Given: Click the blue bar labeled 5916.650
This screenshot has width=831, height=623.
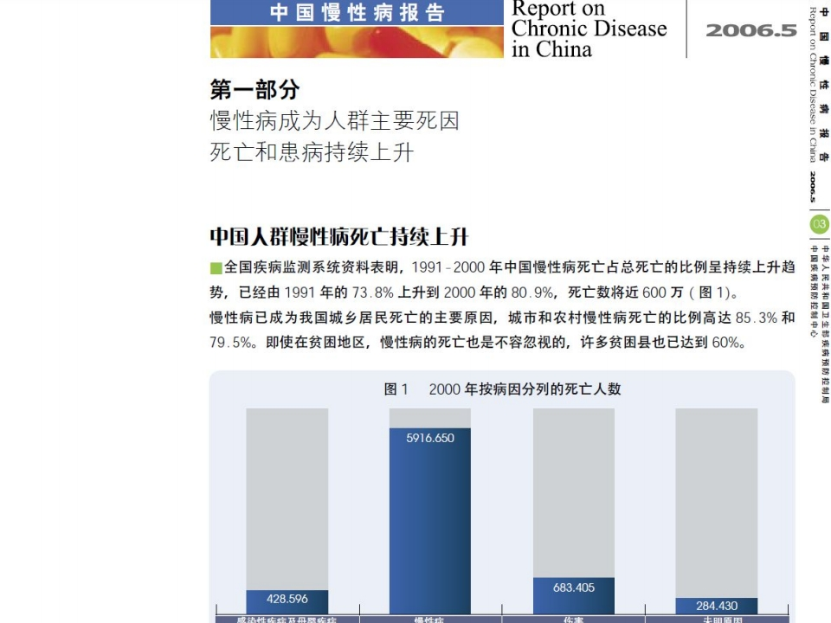Looking at the screenshot, I should tap(430, 519).
